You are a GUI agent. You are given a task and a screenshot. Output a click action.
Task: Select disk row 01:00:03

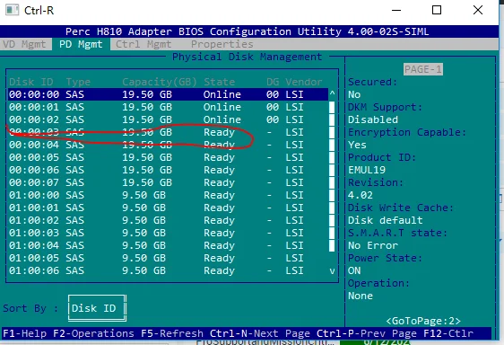tap(168, 233)
